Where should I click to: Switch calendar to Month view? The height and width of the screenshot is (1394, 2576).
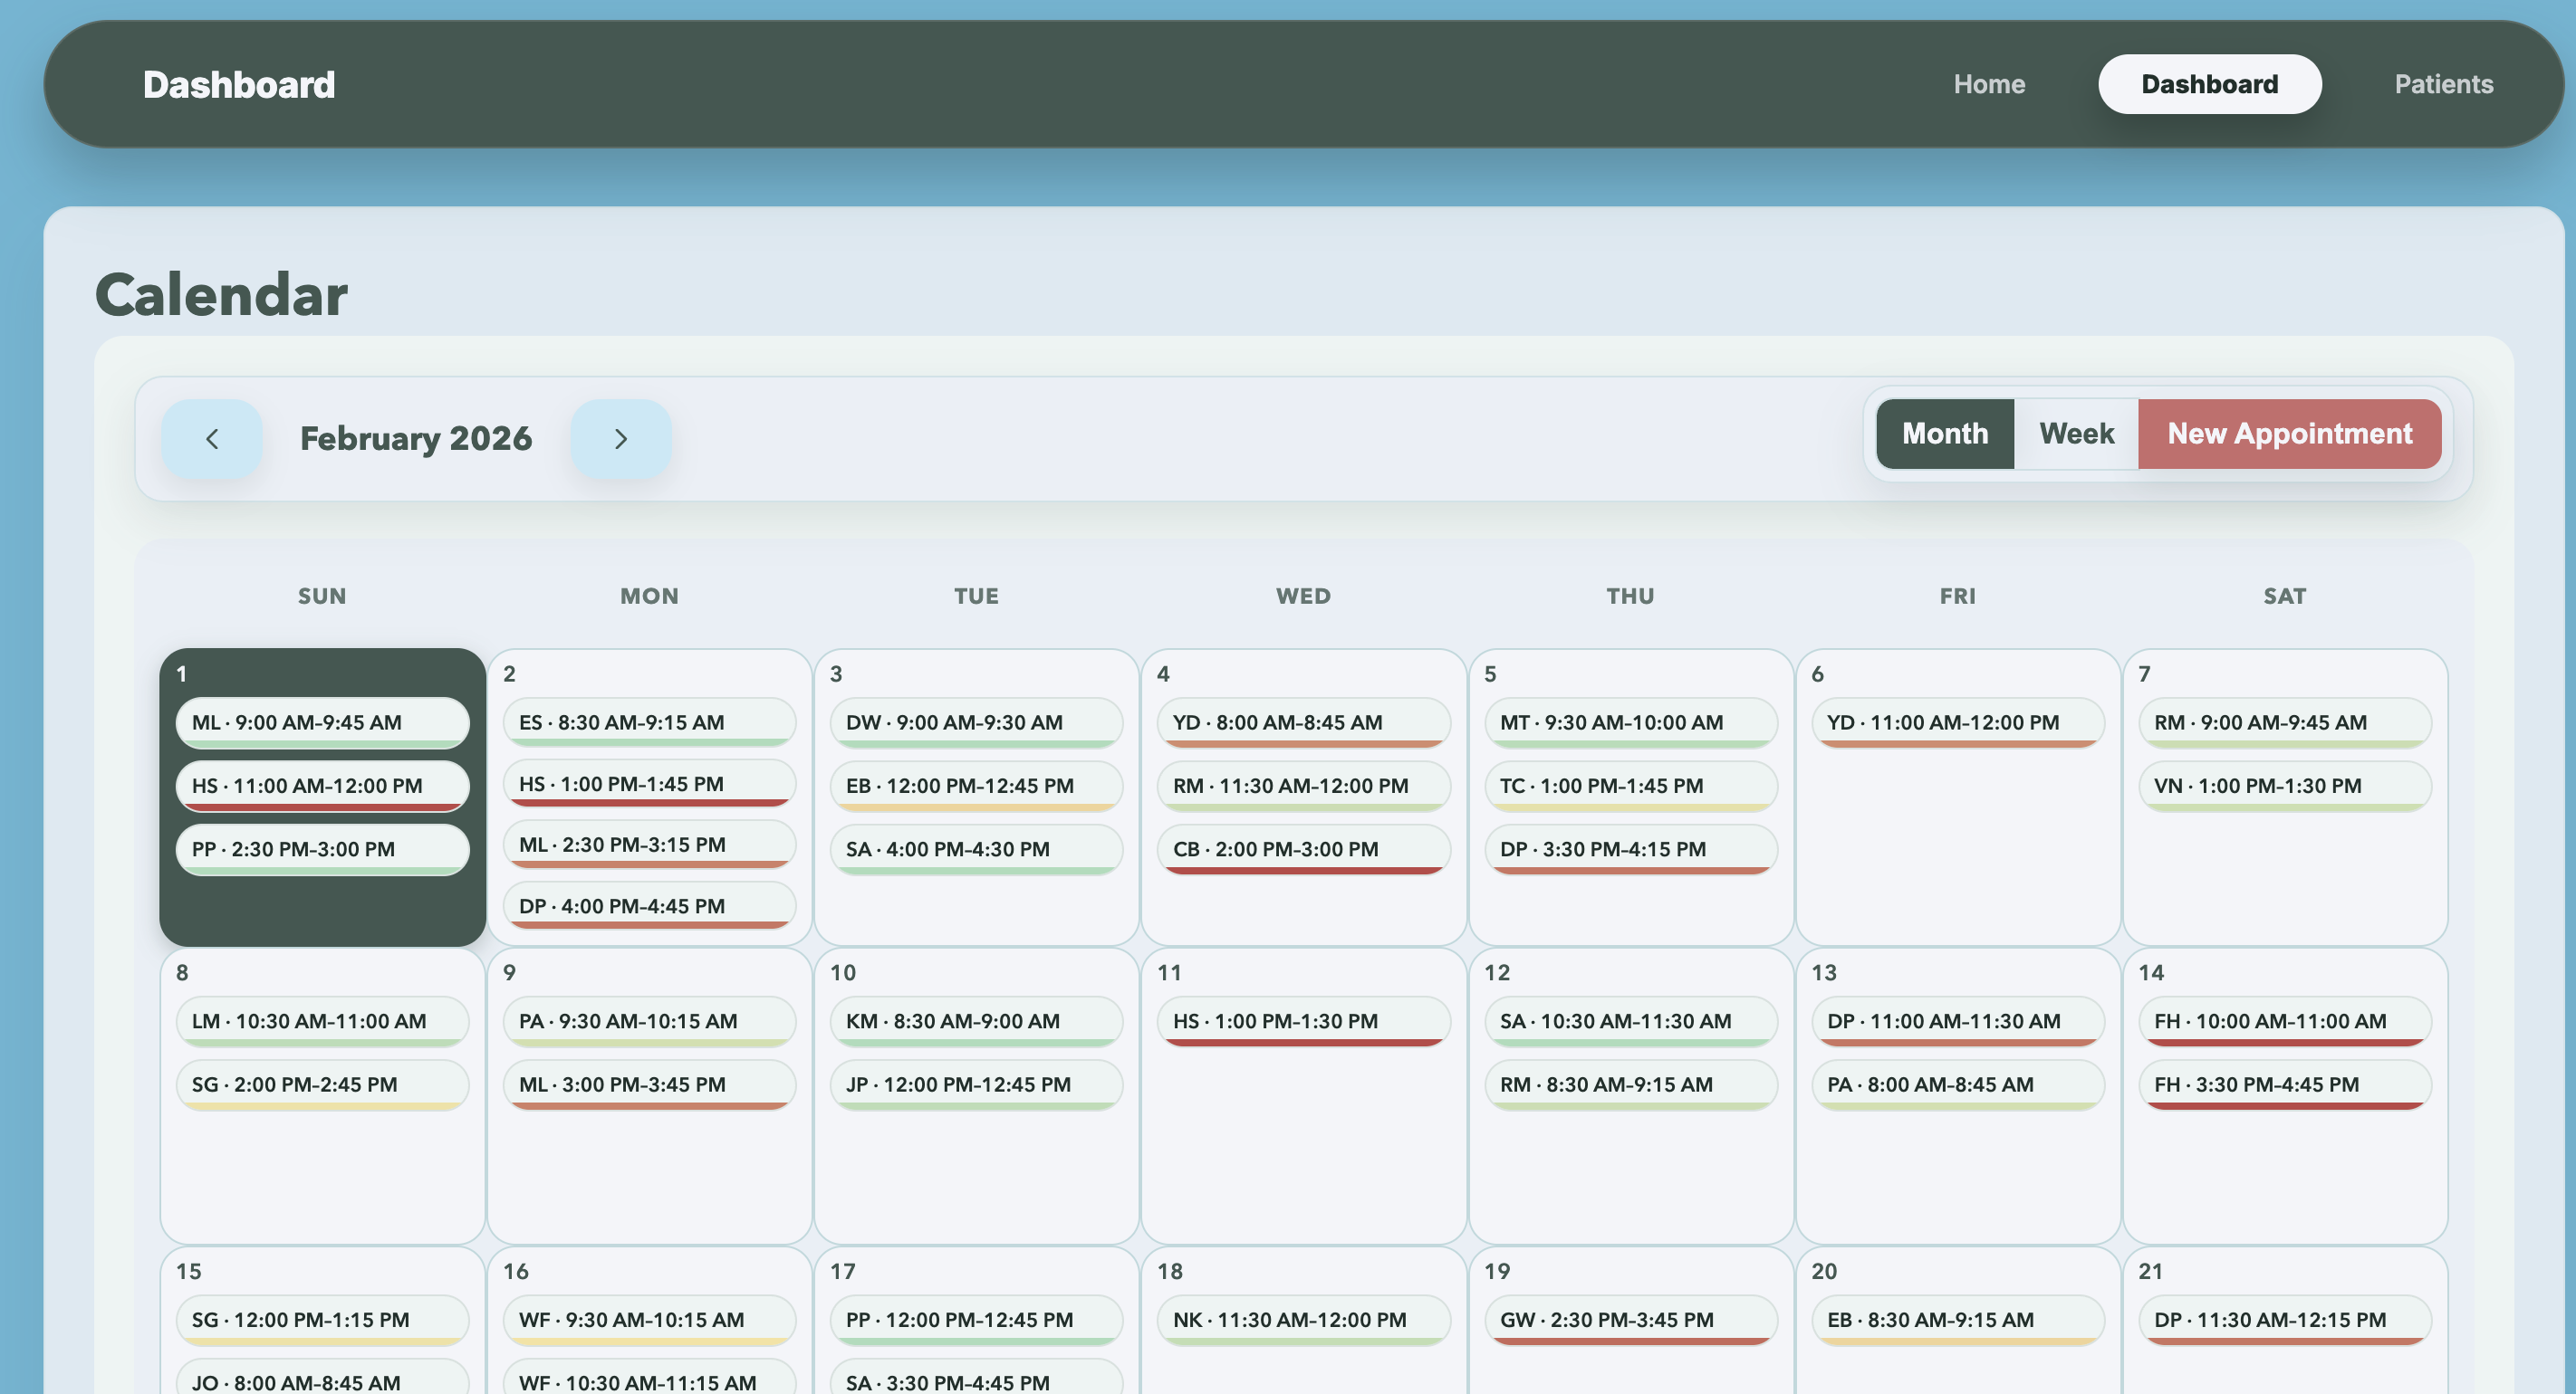(1944, 434)
